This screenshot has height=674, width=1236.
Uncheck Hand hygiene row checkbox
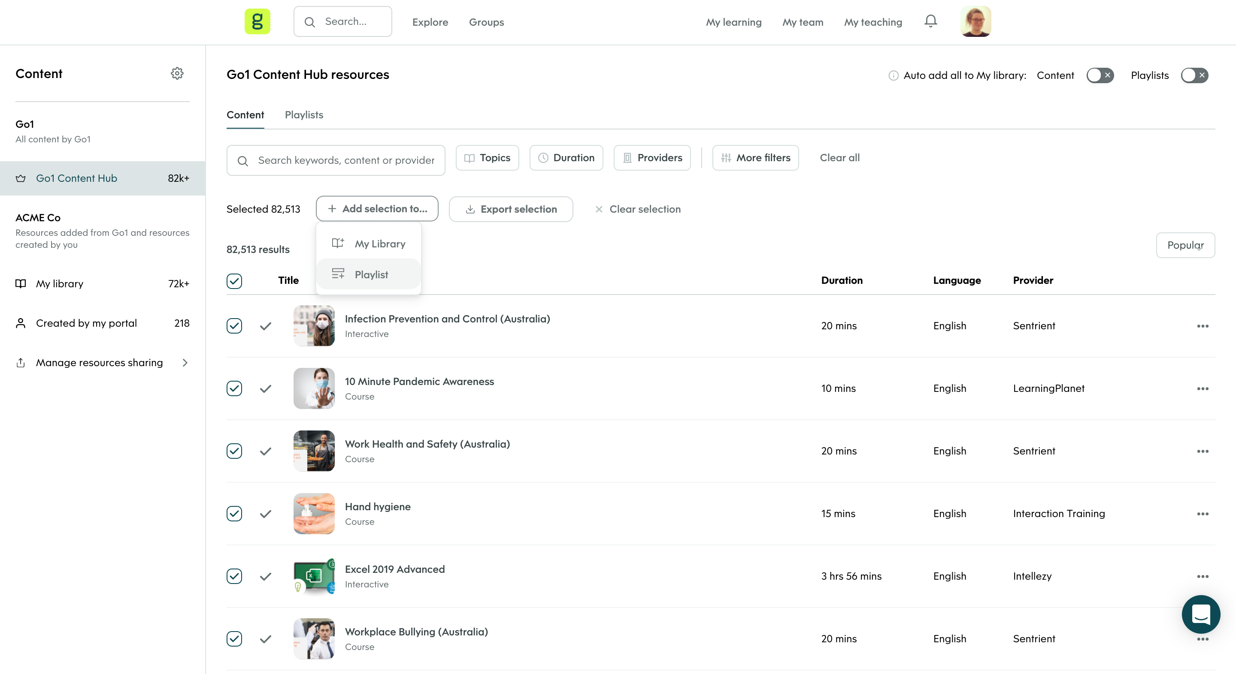click(x=234, y=513)
